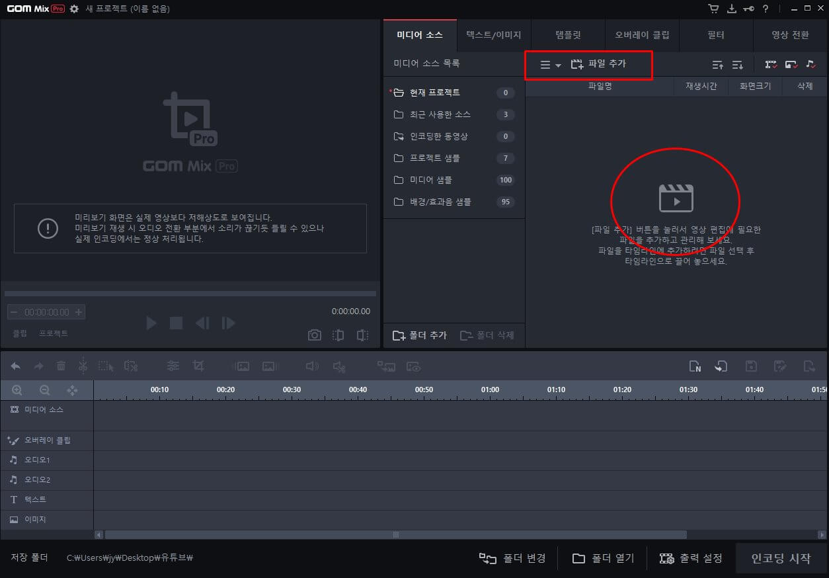Delete selected clip with trash icon

(61, 366)
